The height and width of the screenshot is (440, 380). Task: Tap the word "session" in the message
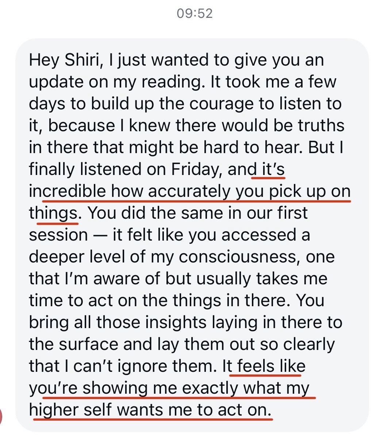[x=58, y=235]
